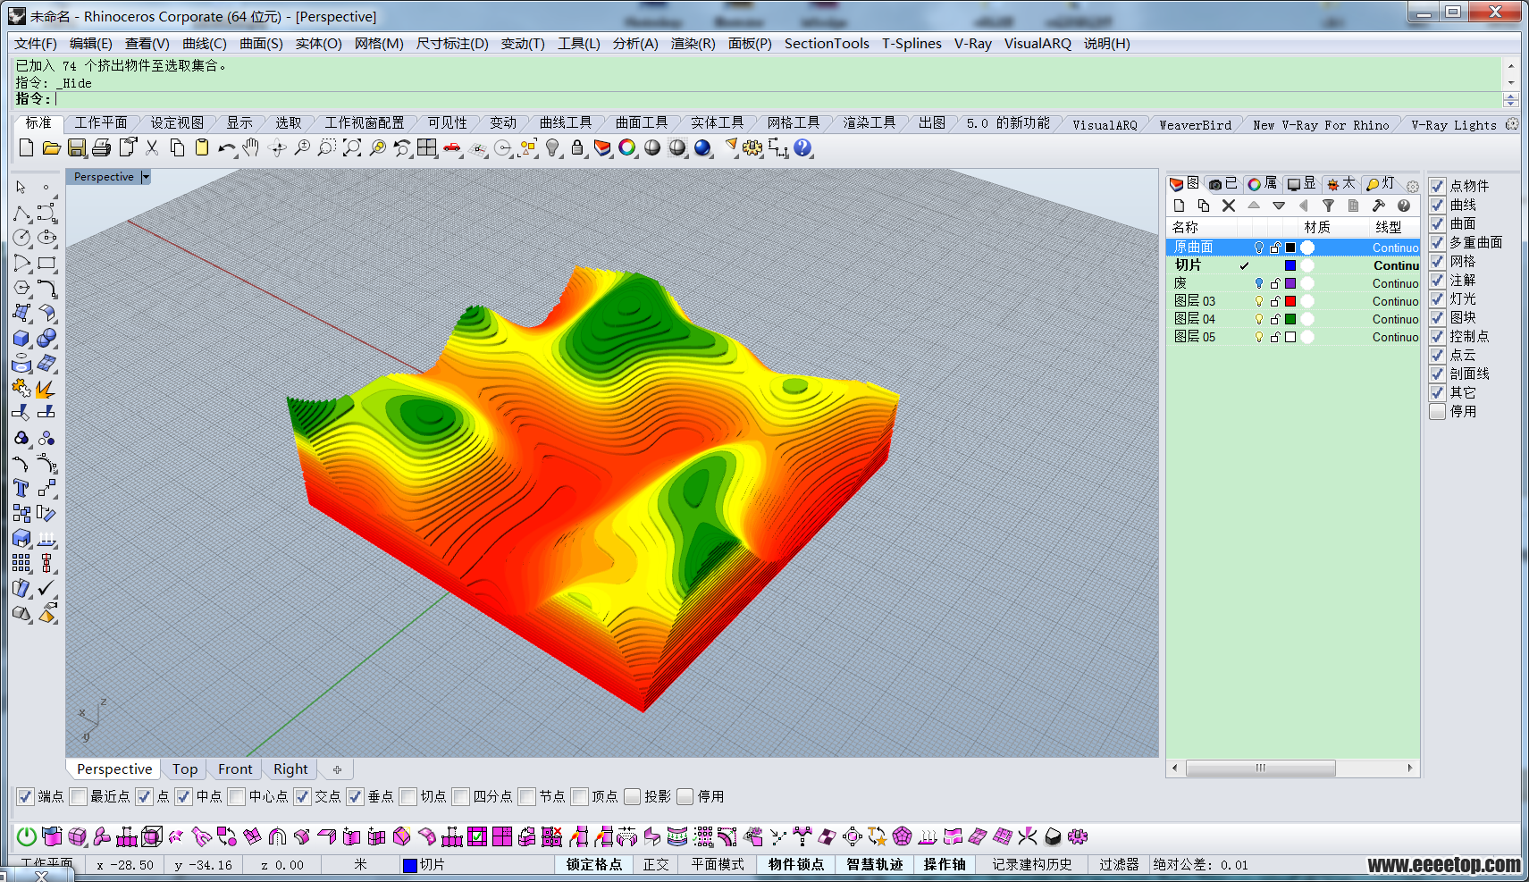Open the Perspective viewport title dropdown arrow
The height and width of the screenshot is (882, 1529).
point(146,177)
